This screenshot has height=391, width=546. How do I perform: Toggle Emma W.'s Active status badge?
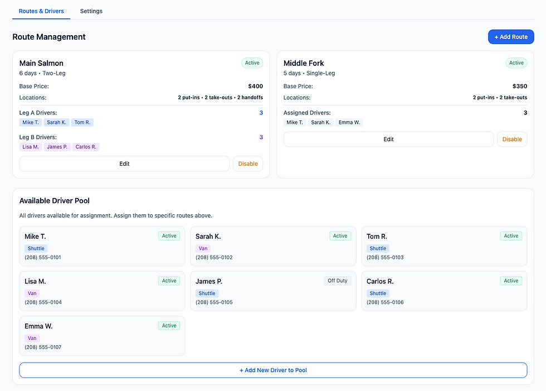(x=169, y=325)
